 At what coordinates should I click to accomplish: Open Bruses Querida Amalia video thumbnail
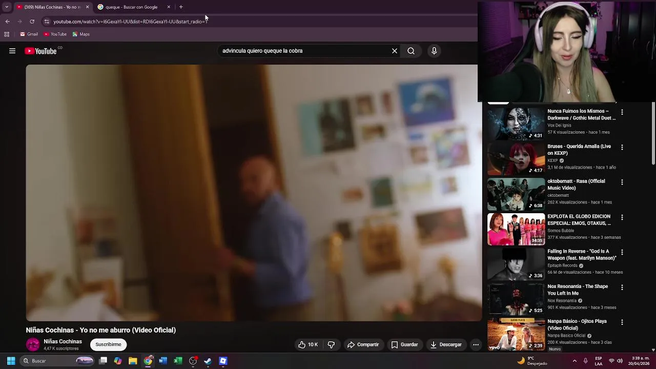[x=516, y=159]
